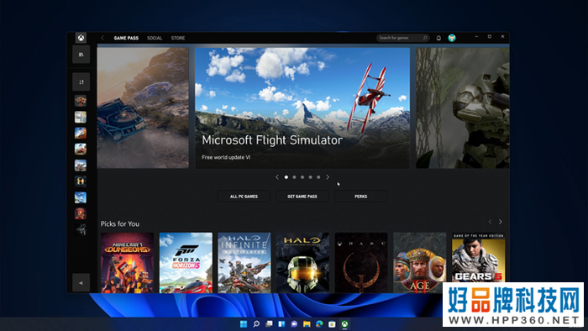Open Task View from the taskbar
This screenshot has height=331, width=588.
[x=269, y=324]
